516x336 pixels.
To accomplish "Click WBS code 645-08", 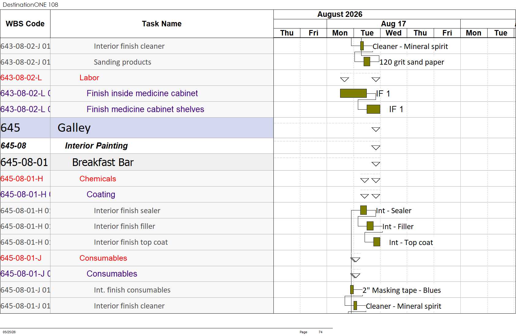I will pos(13,146).
